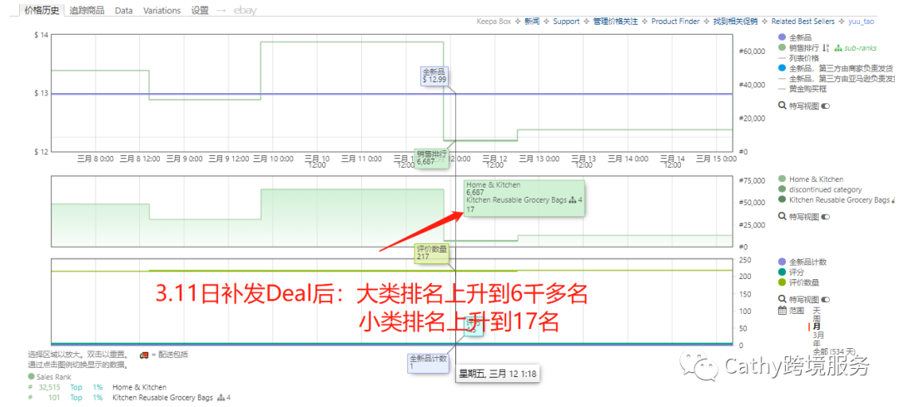The height and width of the screenshot is (407, 899).
Task: Toggle the 评价数量 legend dot
Action: (x=782, y=282)
